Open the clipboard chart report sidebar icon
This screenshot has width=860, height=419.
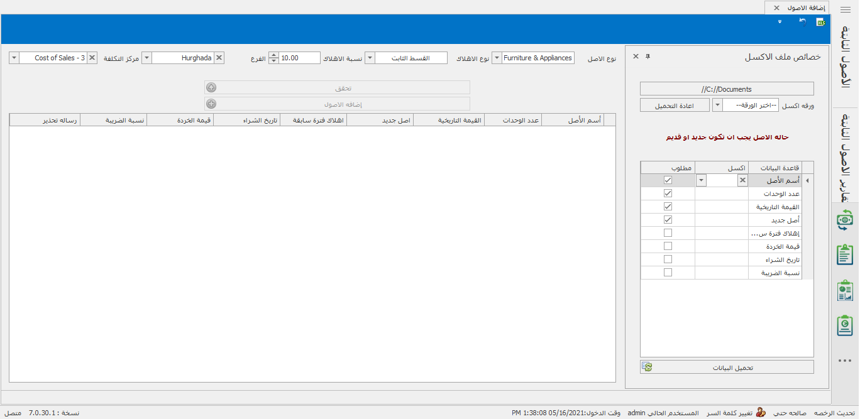(845, 291)
